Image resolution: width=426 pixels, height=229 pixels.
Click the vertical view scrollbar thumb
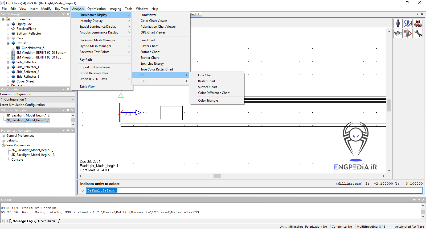(389, 106)
